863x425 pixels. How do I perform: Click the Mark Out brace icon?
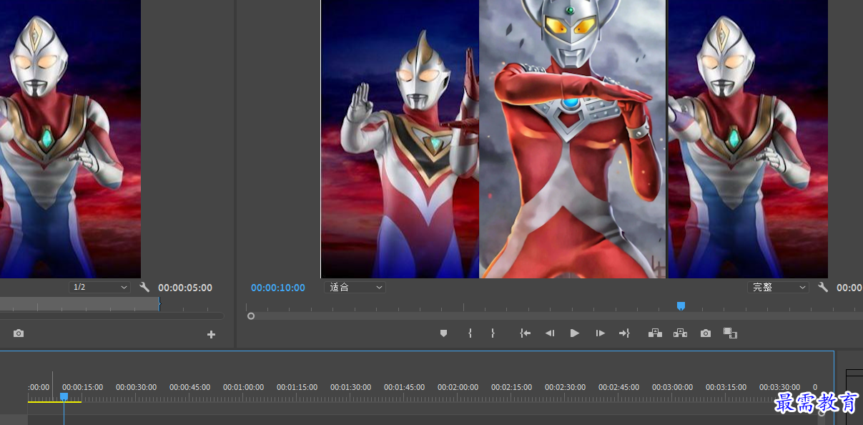[x=493, y=333]
